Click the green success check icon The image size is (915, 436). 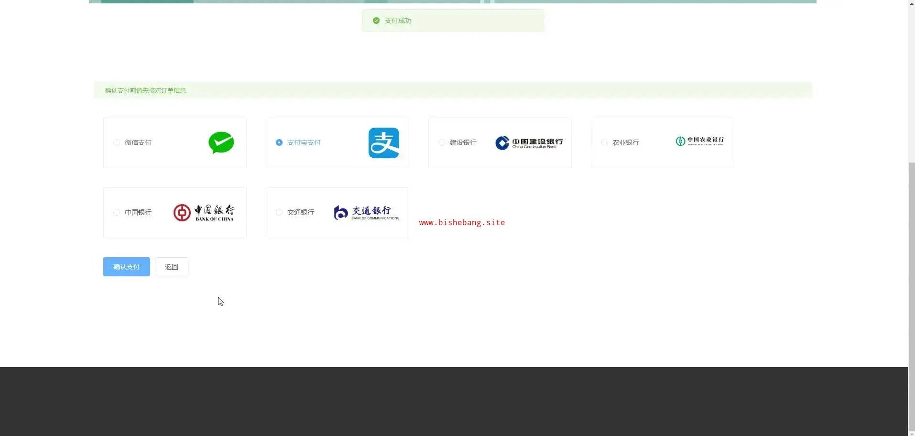(376, 21)
